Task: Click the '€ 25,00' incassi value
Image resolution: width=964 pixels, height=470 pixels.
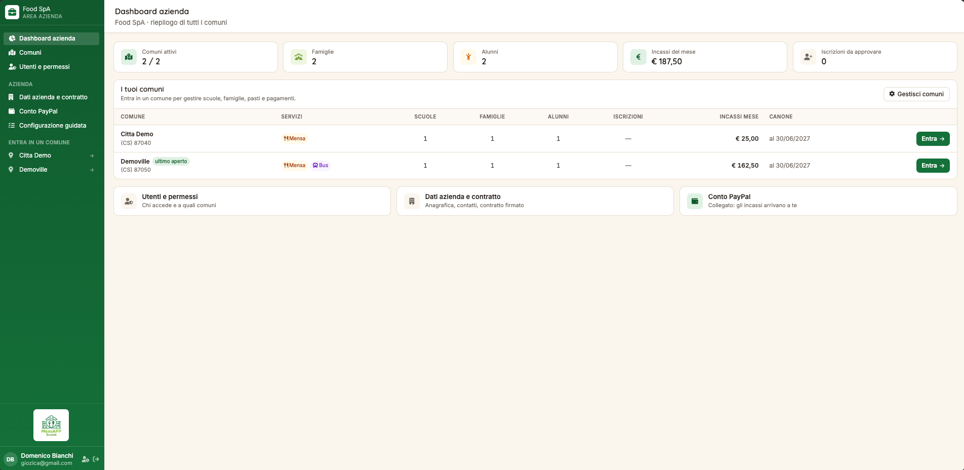Action: pyautogui.click(x=747, y=139)
